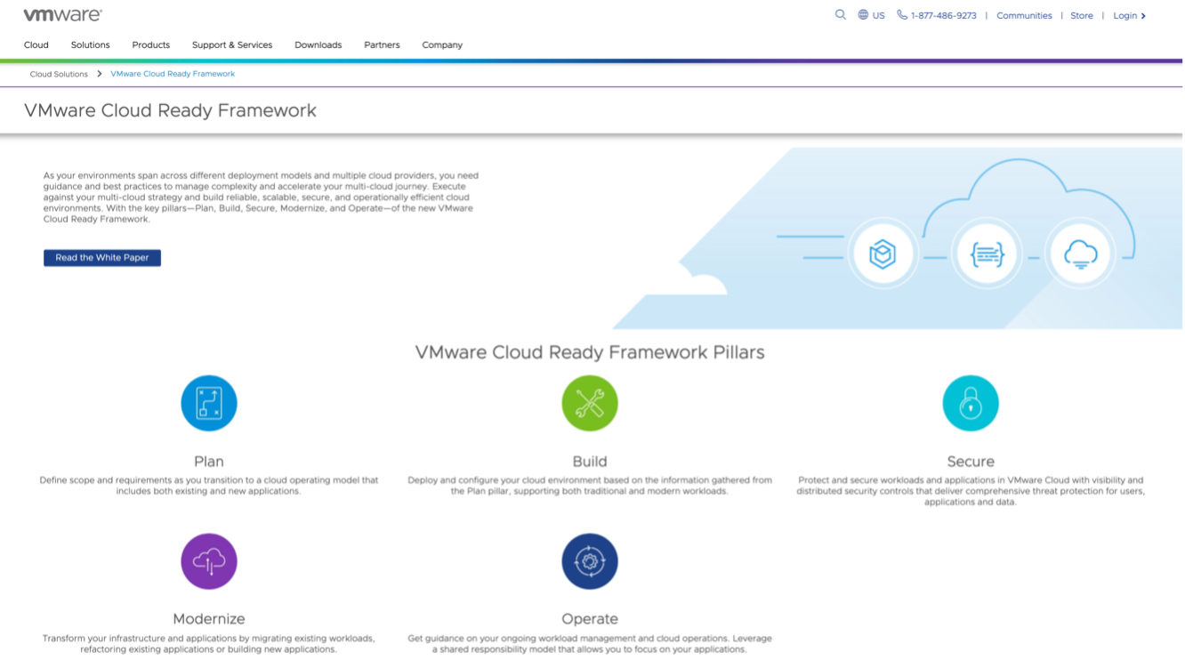
Task: Click the VMware Cloud Ready Framework Pillars heading
Action: (590, 352)
